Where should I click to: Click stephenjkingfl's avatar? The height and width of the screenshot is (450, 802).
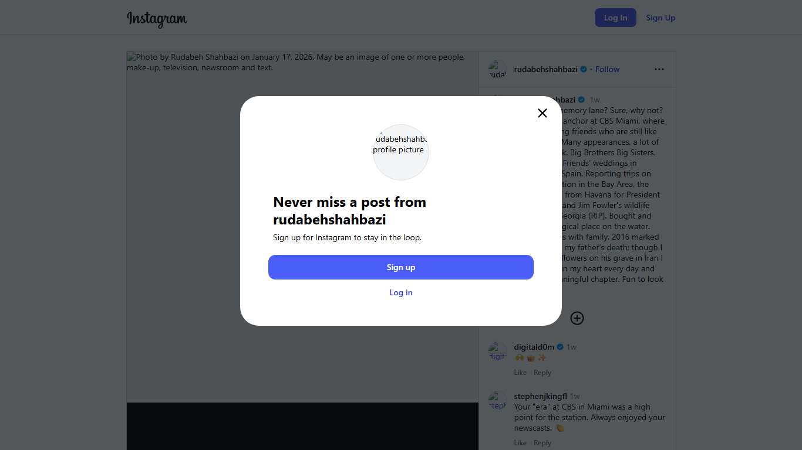(x=498, y=401)
